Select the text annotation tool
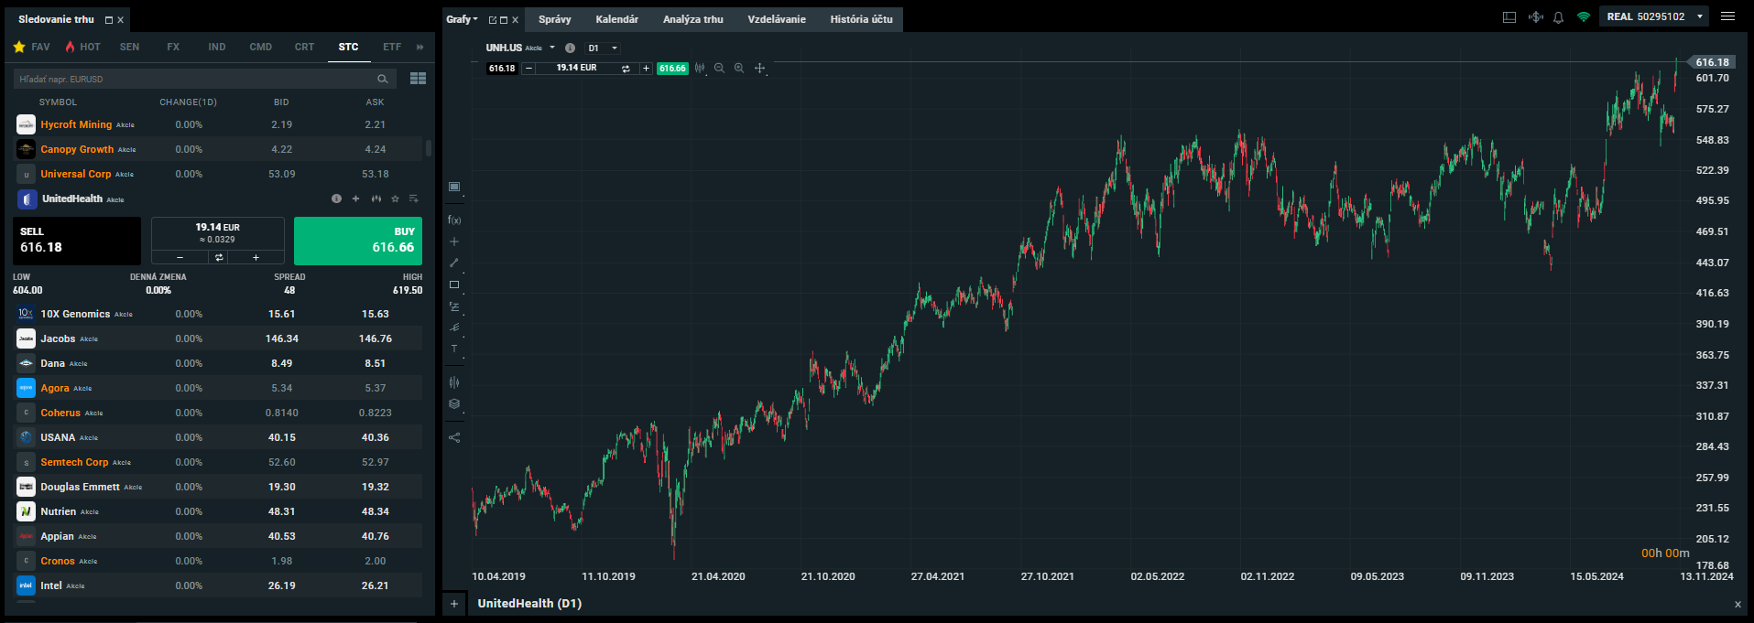 454,349
